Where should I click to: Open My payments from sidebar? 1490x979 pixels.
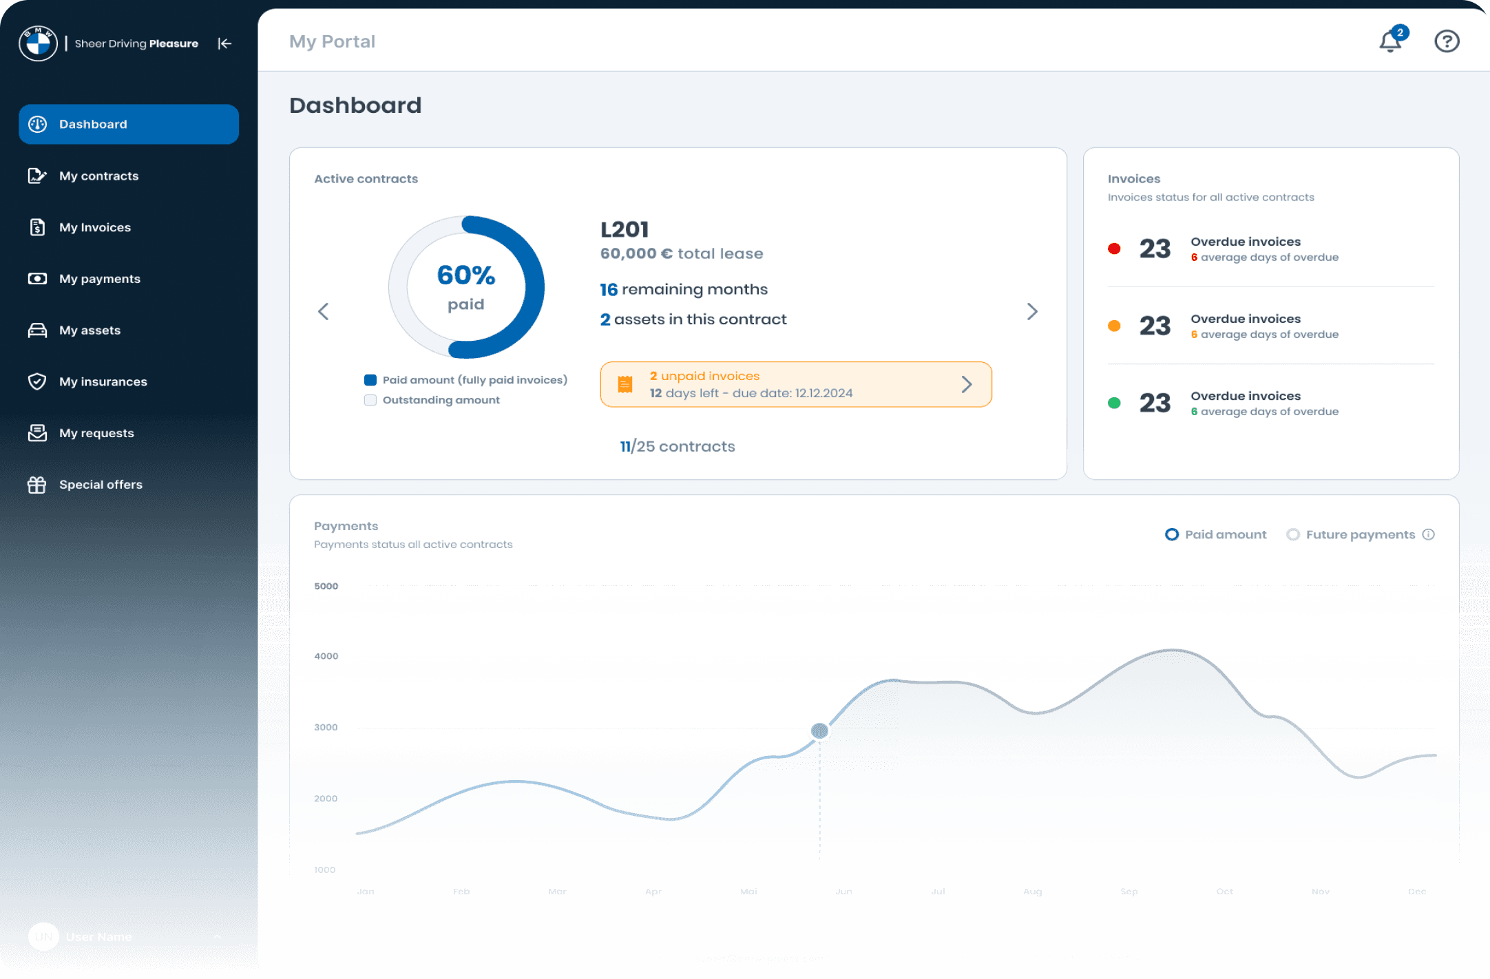pyautogui.click(x=100, y=279)
